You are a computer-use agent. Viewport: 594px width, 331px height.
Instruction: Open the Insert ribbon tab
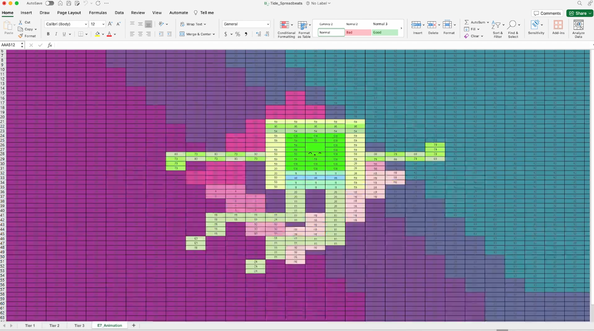[x=26, y=13]
